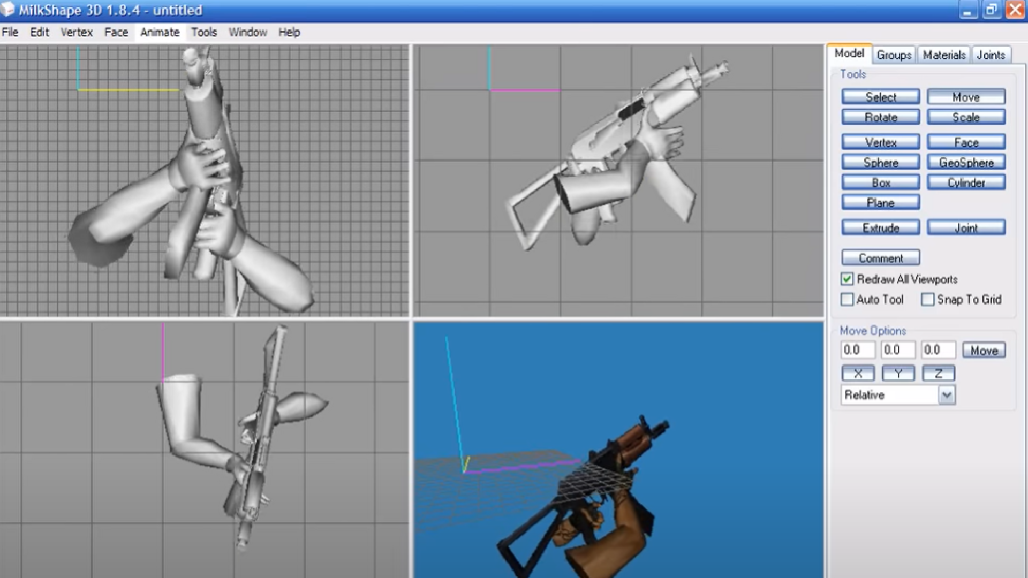Enable the Auto Tool checkbox

tap(847, 300)
